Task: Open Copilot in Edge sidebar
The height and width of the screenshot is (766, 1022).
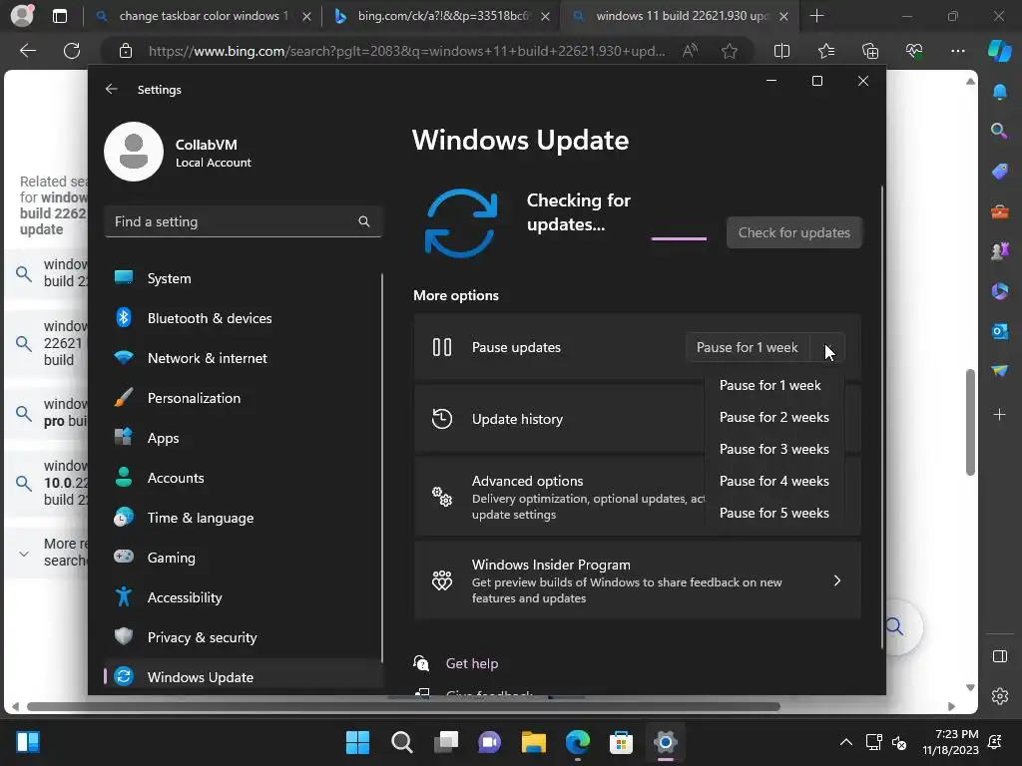Action: pos(999,51)
